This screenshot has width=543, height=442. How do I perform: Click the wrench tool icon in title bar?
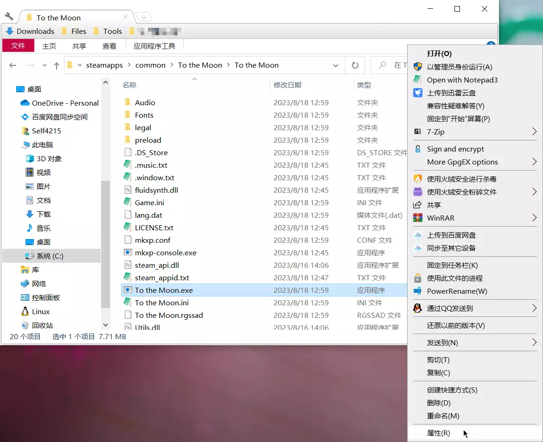point(9,16)
